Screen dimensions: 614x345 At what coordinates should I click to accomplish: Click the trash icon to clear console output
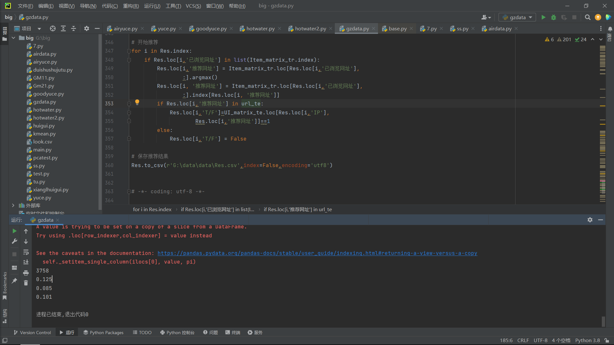click(26, 283)
